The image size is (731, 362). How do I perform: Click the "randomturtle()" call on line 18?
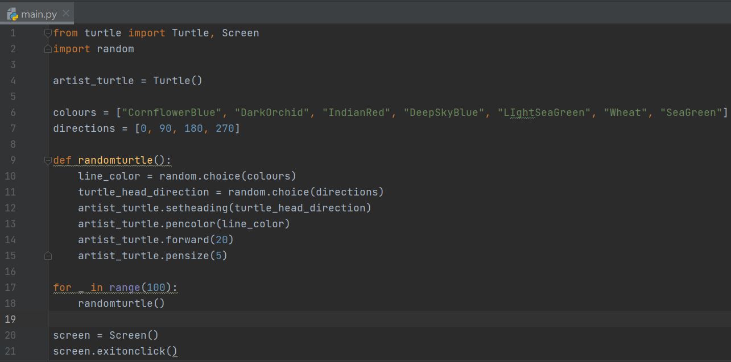pyautogui.click(x=121, y=303)
